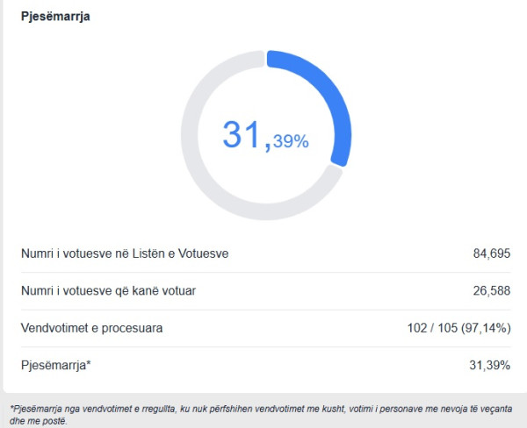Select the label Numri i votuesve që kanë votuar
The height and width of the screenshot is (428, 527).
pos(108,291)
